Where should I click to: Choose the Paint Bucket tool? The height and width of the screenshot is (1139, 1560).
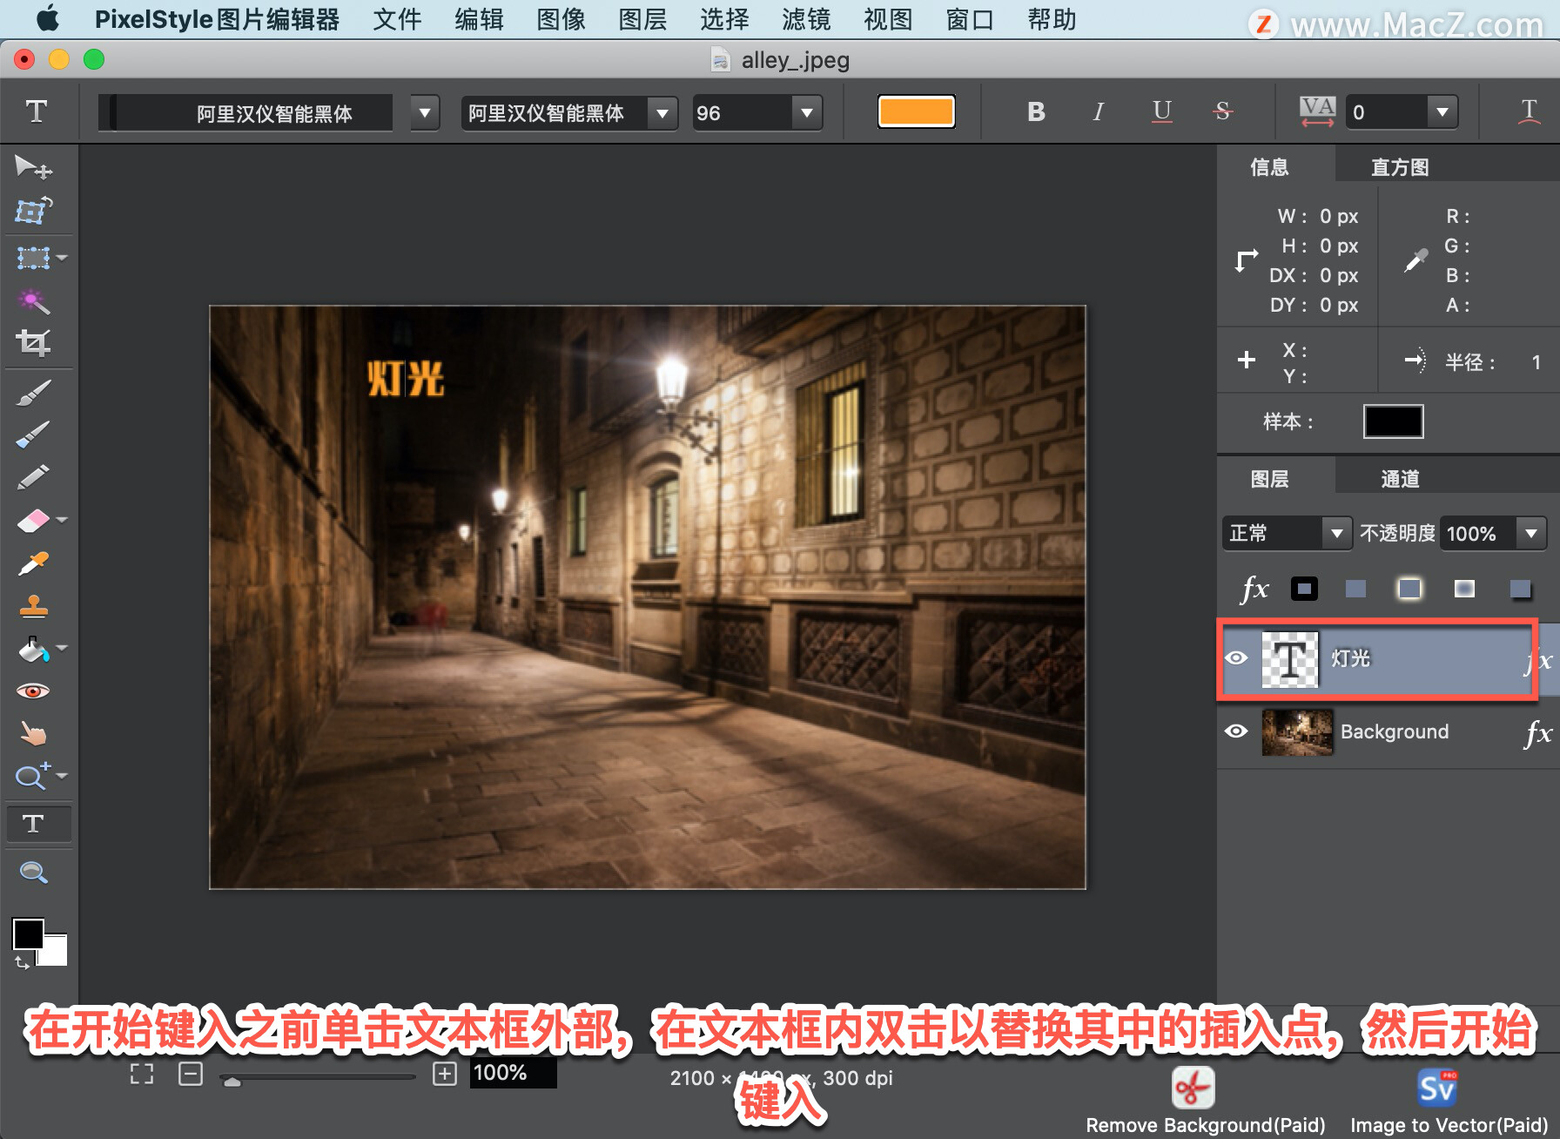[x=33, y=648]
